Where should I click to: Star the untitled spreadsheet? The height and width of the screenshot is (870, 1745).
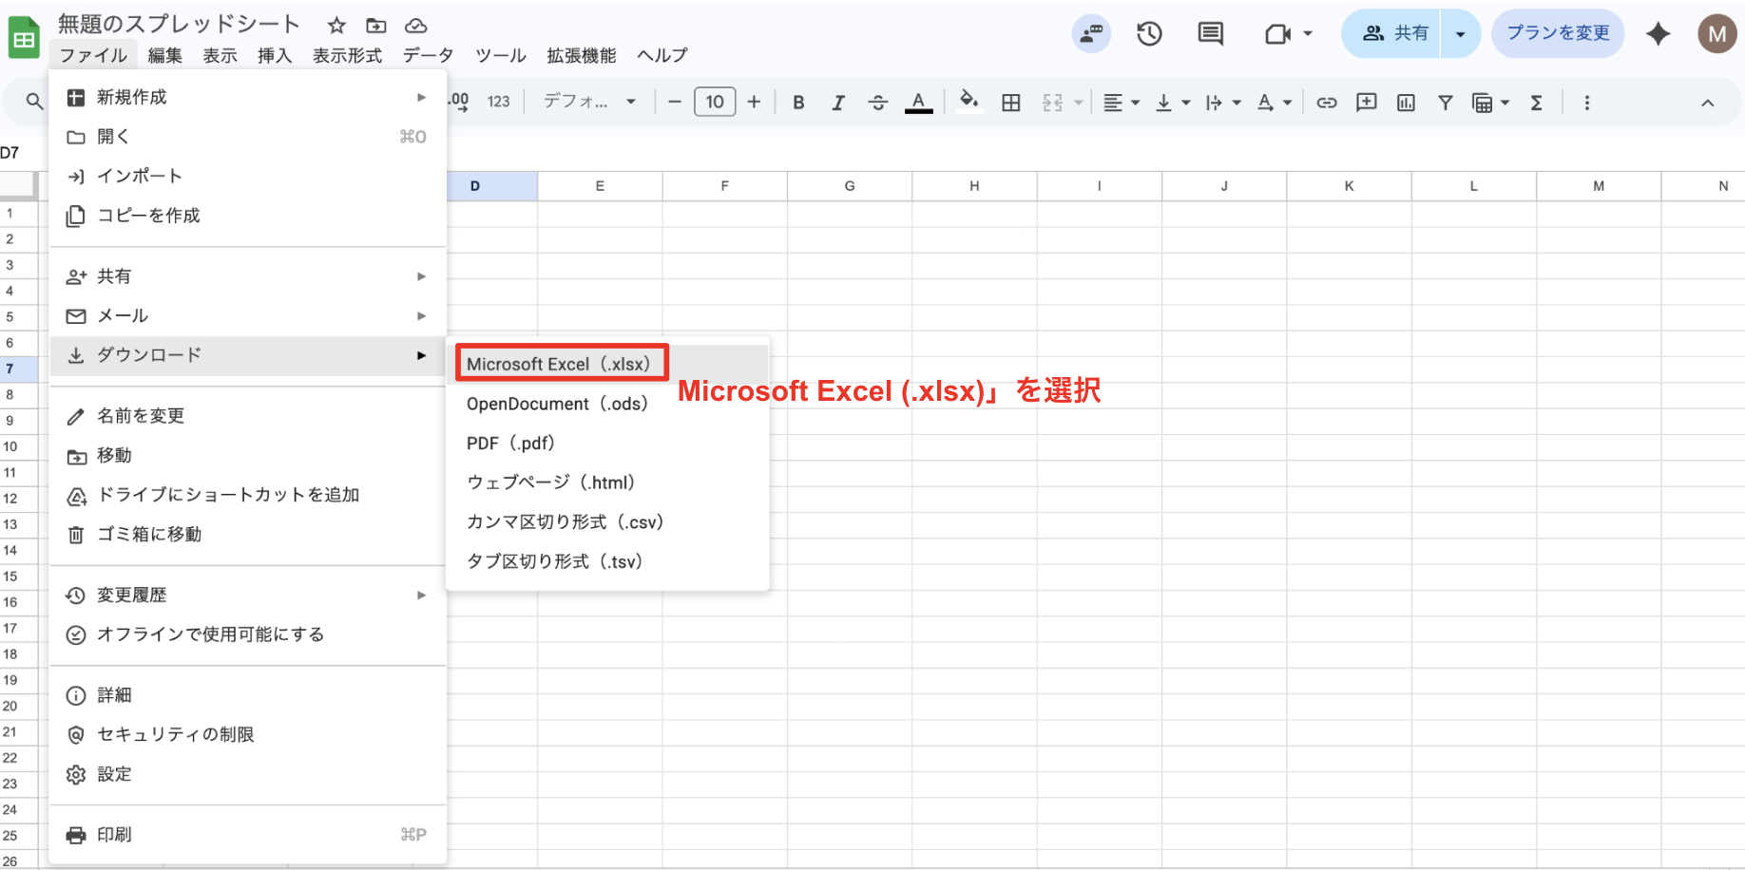point(336,26)
